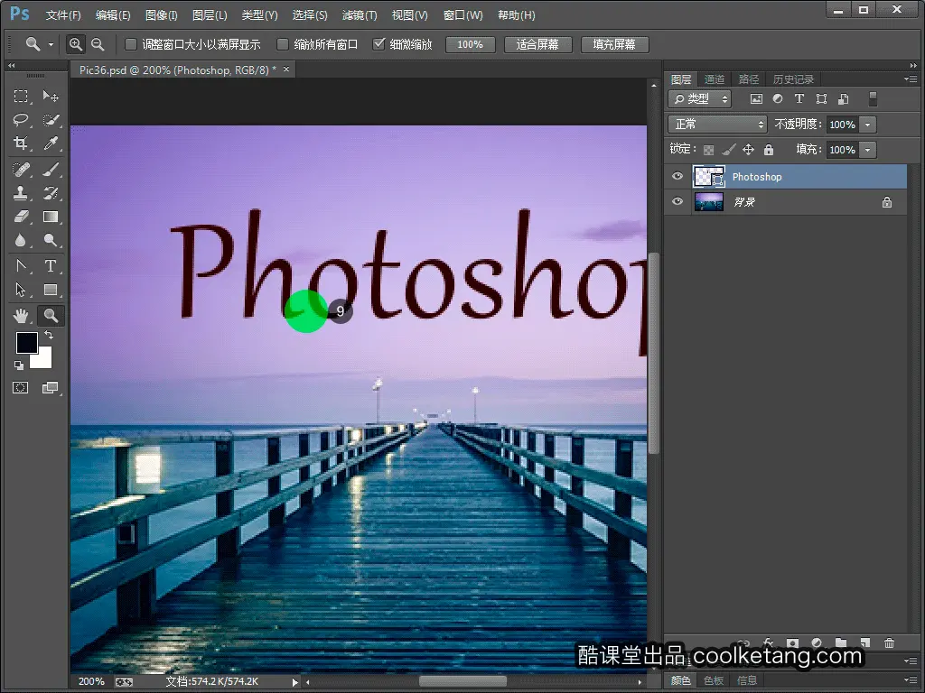Viewport: 925px width, 693px height.
Task: Toggle Quick Mask mode
Action: point(21,388)
